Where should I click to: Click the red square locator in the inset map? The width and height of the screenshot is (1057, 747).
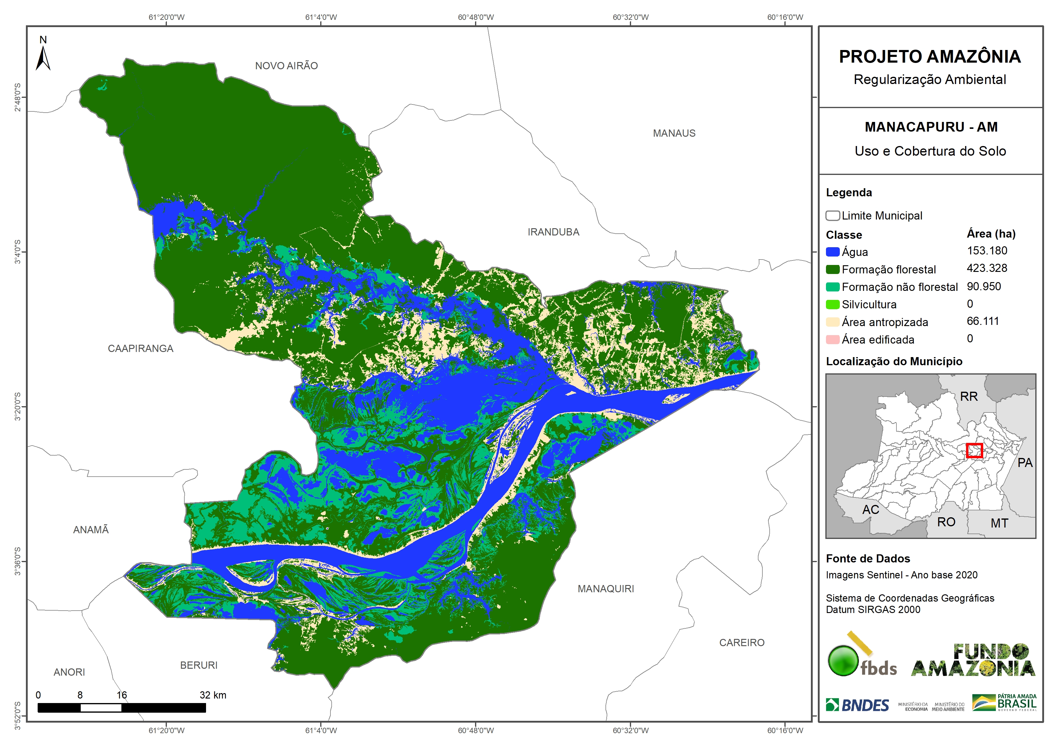click(974, 451)
